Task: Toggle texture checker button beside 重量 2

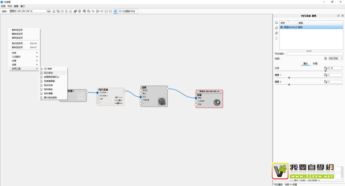Action: (x=326, y=82)
